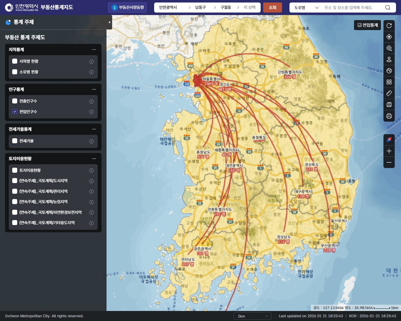Collapse the 지적통계 section
Image resolution: width=401 pixels, height=321 pixels.
pyautogui.click(x=94, y=50)
